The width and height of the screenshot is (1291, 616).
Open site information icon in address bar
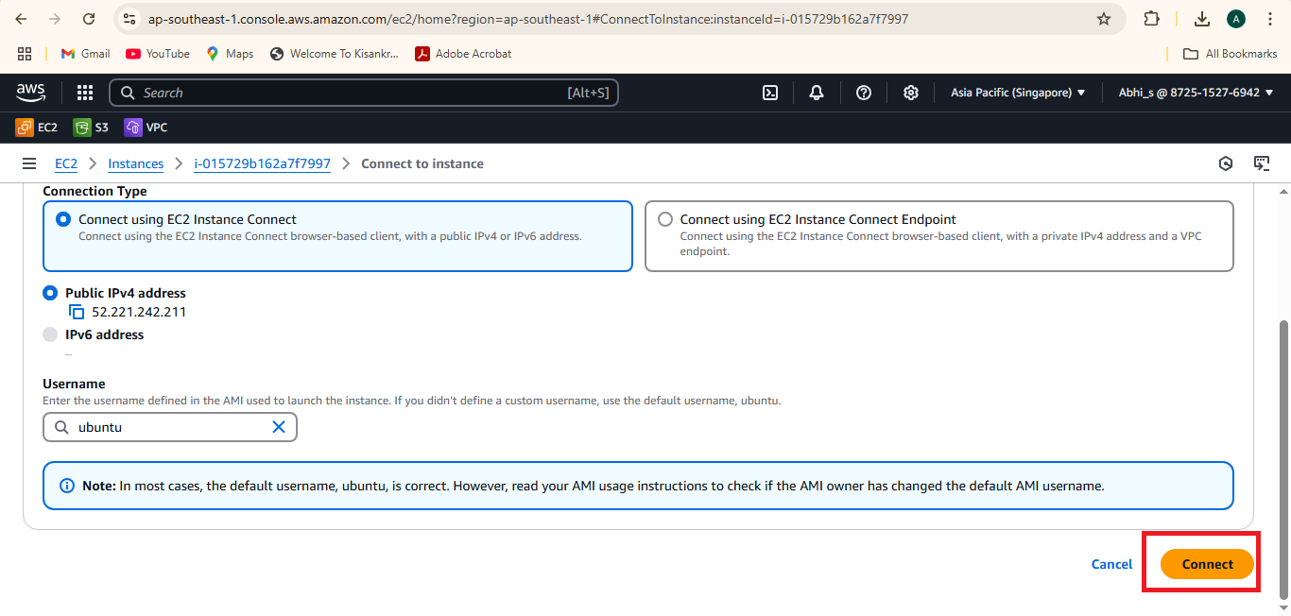[x=130, y=19]
